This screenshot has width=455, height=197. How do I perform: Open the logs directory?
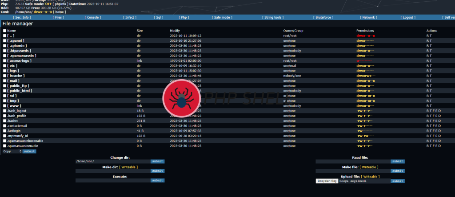[x=13, y=70]
